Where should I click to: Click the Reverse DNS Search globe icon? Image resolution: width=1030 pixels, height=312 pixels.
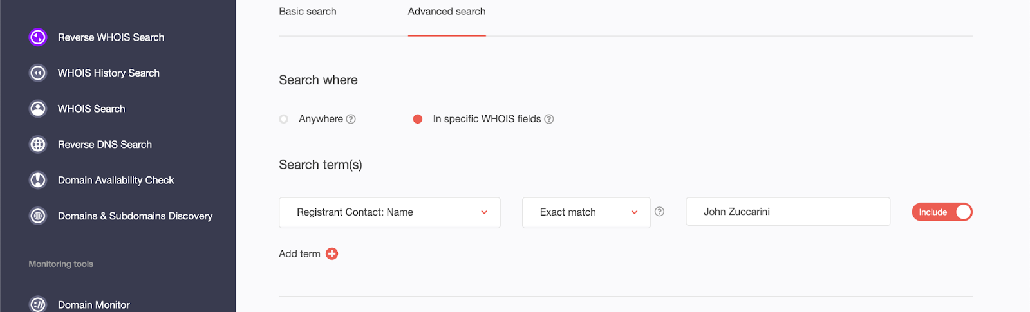point(38,145)
